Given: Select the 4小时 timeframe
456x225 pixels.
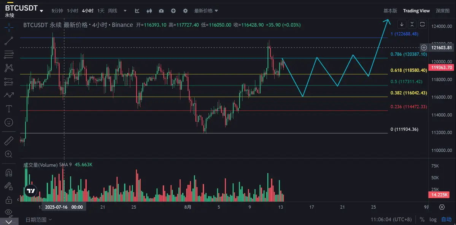Looking at the screenshot, I should tap(87, 11).
